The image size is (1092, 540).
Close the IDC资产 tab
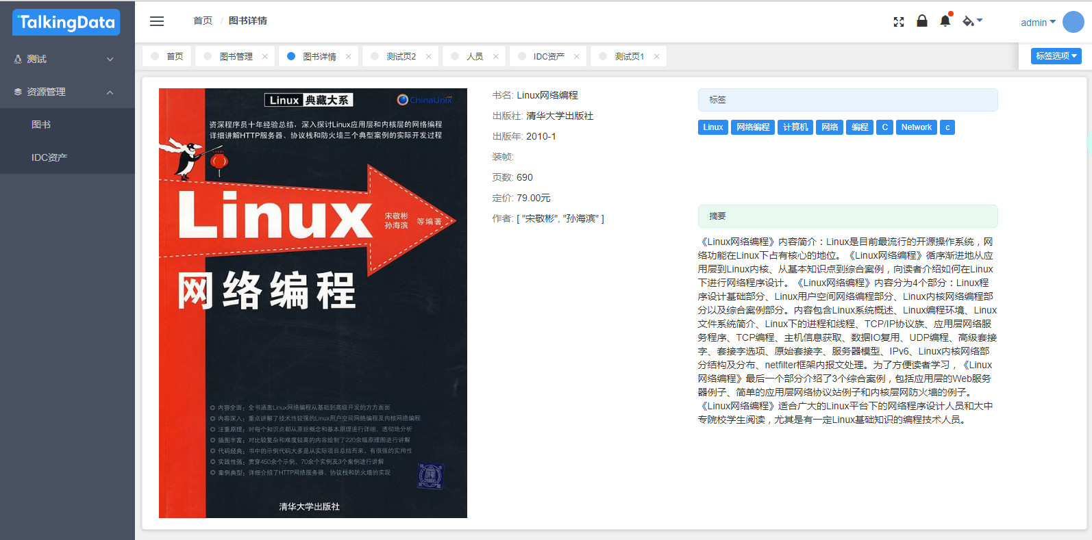tap(577, 57)
